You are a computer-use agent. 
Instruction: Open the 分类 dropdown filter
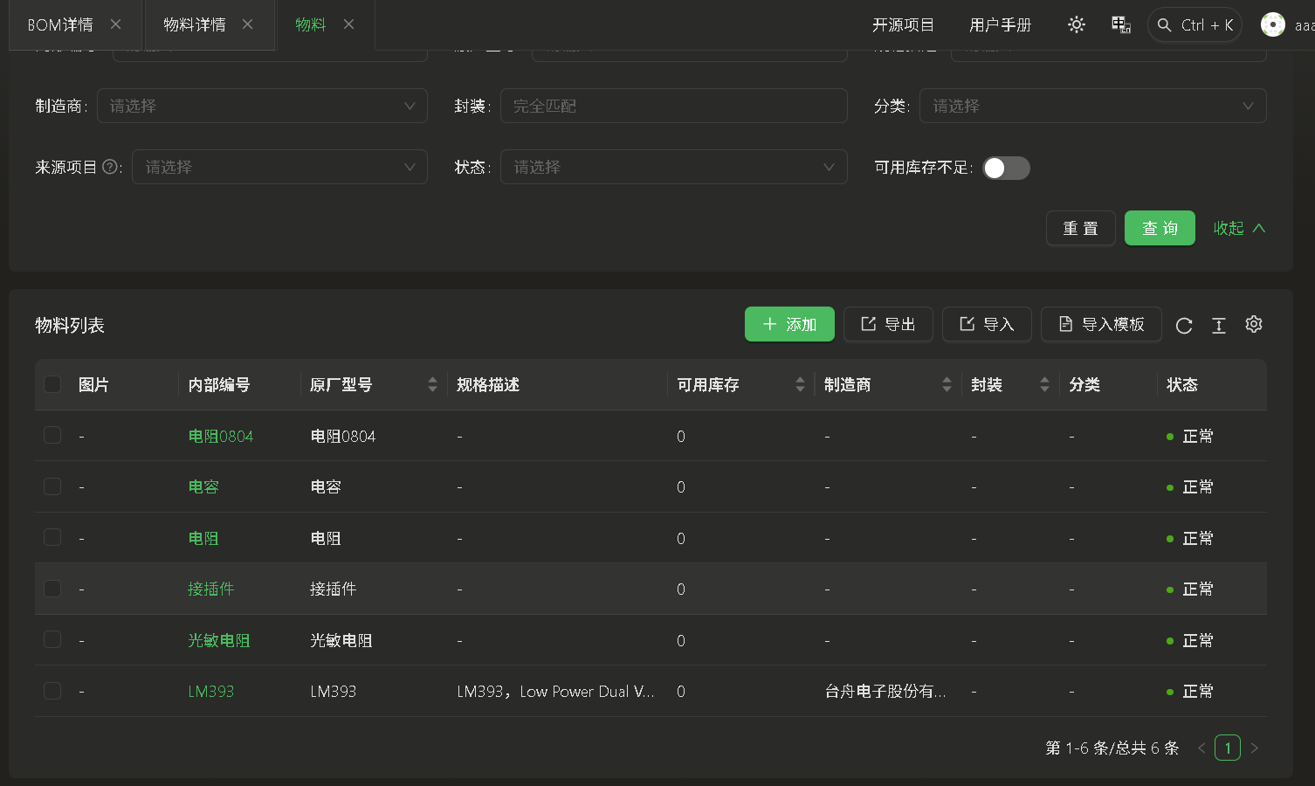click(x=1091, y=106)
